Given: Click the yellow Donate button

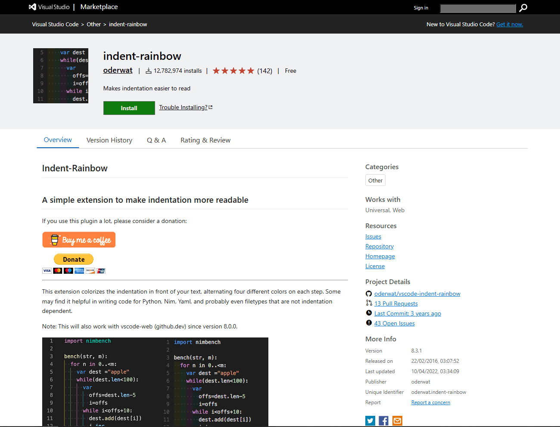Looking at the screenshot, I should (74, 259).
